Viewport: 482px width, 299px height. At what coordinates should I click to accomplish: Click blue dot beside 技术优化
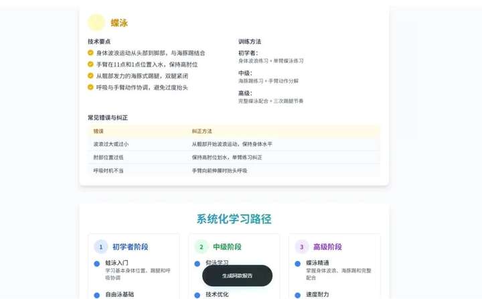pyautogui.click(x=197, y=295)
